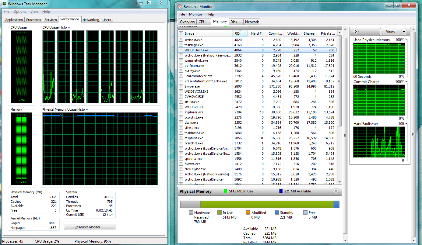Select the Overview tab in Resource Monitor

187,22
